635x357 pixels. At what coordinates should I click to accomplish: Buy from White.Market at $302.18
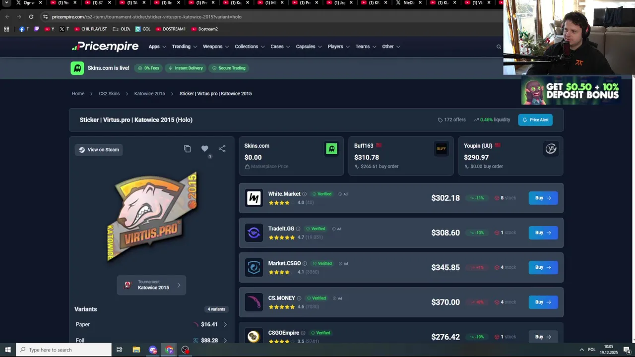[543, 198]
